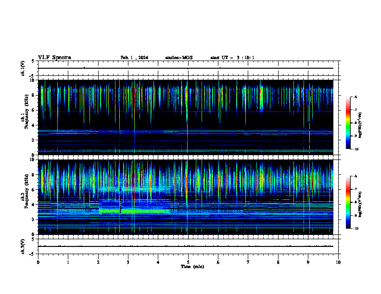Click time axis tick label "10"
This screenshot has height=294, width=381.
point(338,262)
